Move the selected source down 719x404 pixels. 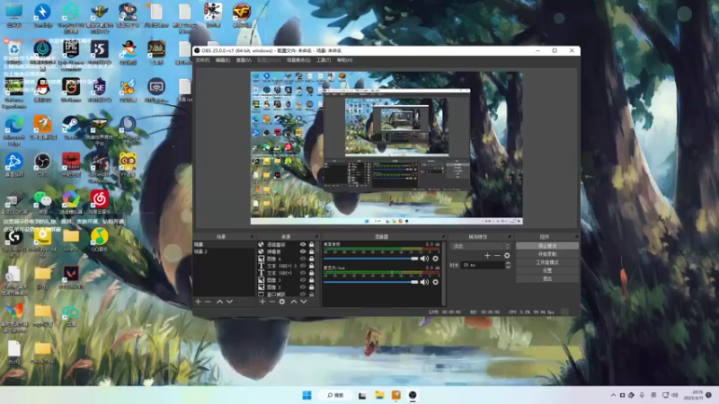tap(304, 302)
